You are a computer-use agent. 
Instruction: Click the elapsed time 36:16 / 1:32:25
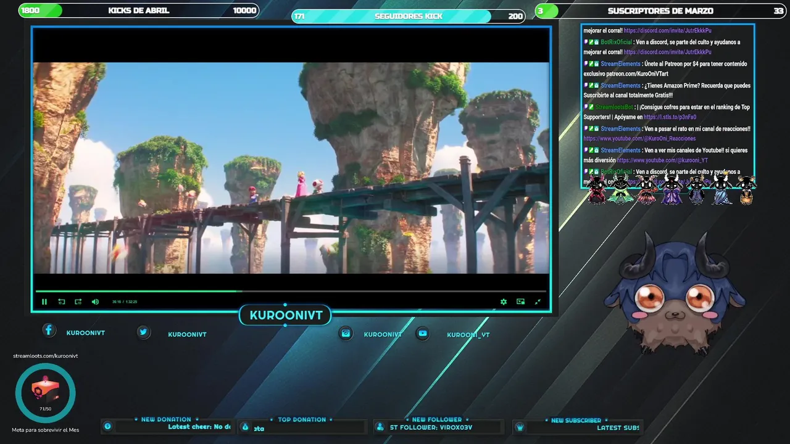pyautogui.click(x=125, y=302)
